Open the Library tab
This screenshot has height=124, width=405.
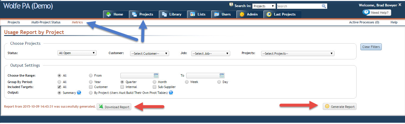[x=172, y=14]
